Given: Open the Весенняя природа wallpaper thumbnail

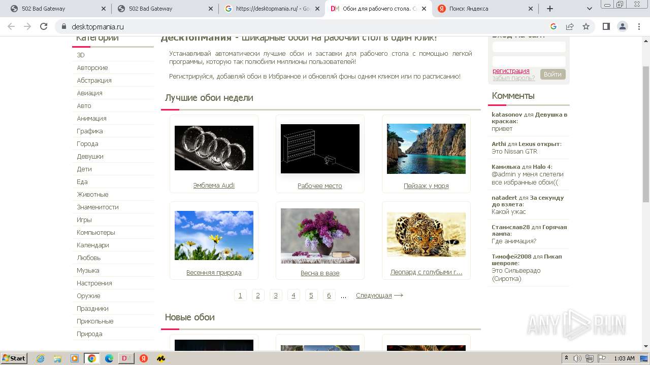Looking at the screenshot, I should [x=214, y=235].
